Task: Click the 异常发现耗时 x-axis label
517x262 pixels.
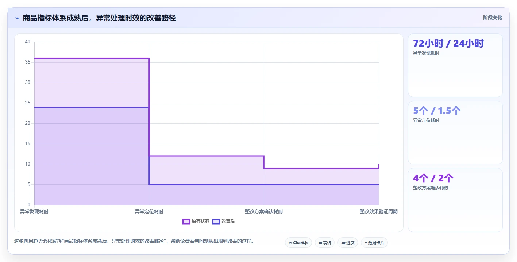Action: [34, 211]
